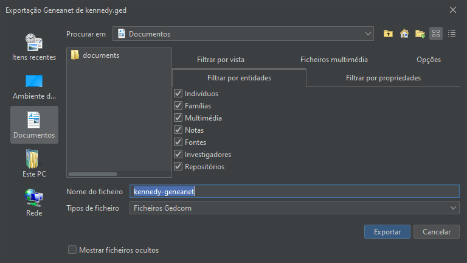
Task: Switch to icon grid view
Action: coord(436,33)
